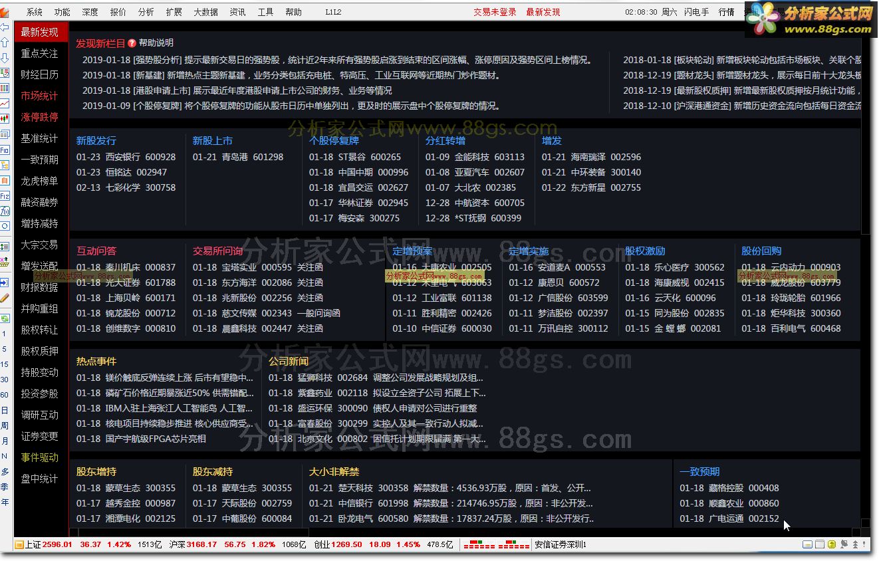Click the red-green market breadth indicator in status bar

pos(496,544)
